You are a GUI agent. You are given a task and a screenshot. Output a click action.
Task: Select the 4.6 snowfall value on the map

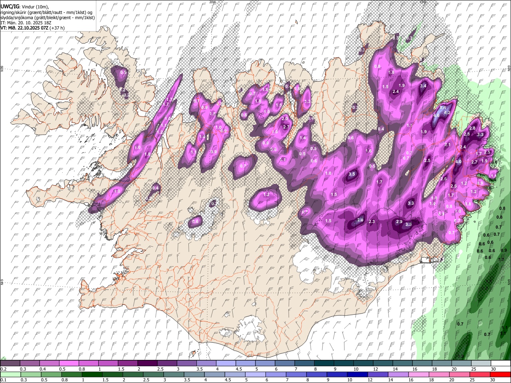coord(436,116)
